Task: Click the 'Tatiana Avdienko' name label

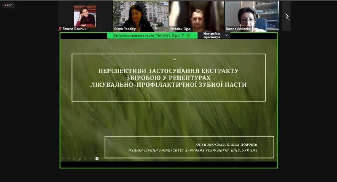Action: (238, 29)
